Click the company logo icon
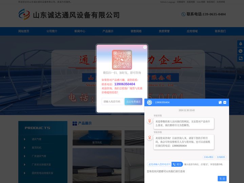 [x=24, y=14]
